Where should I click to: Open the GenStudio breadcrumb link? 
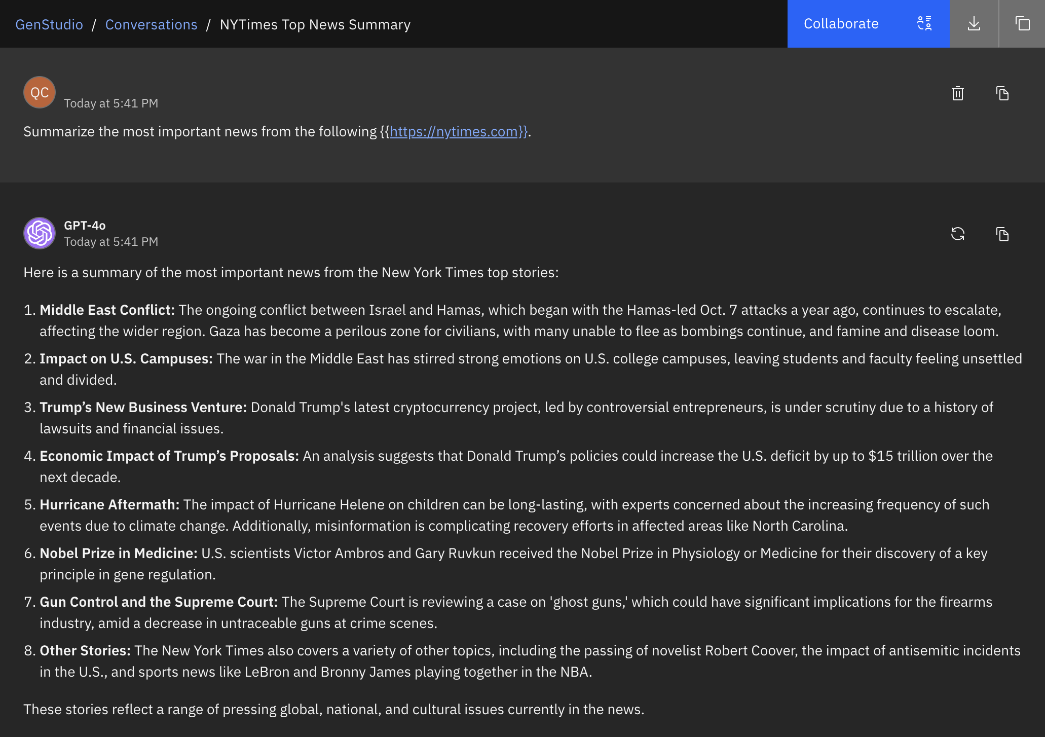pyautogui.click(x=49, y=24)
